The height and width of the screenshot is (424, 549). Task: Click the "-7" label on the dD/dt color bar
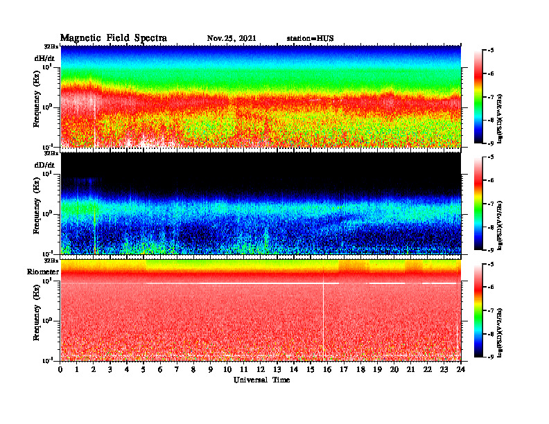pos(490,204)
